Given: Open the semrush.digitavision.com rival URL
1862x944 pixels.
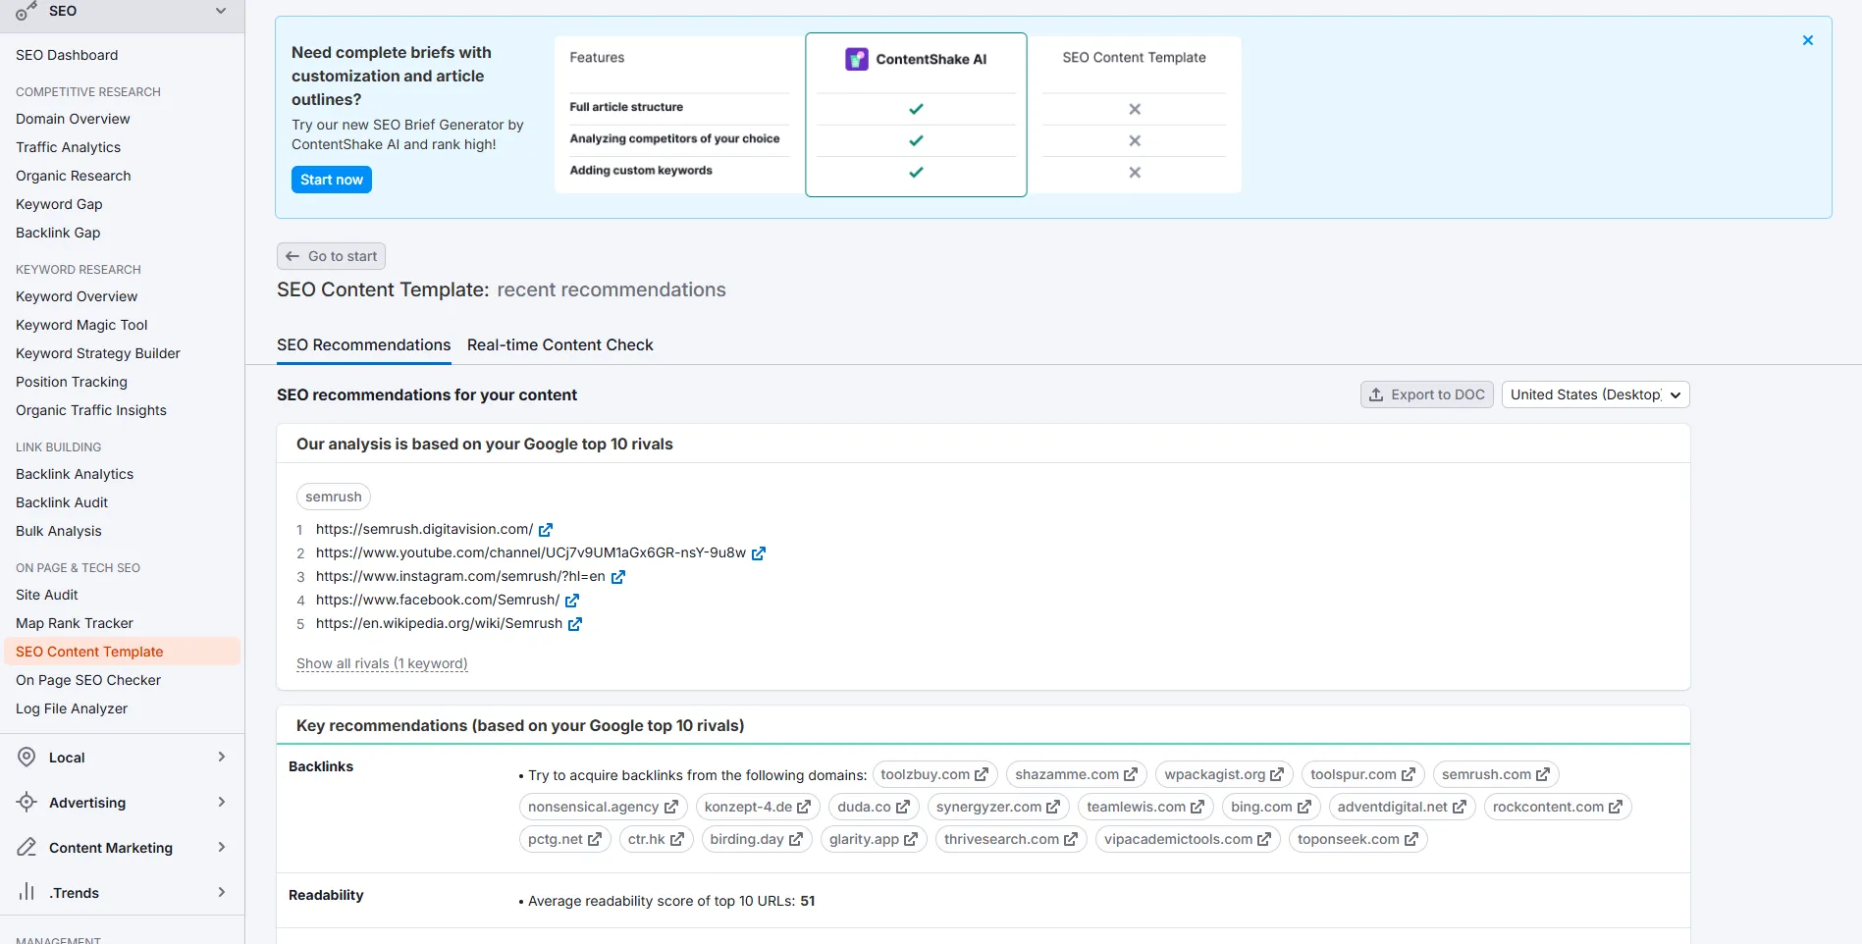Looking at the screenshot, I should click(x=424, y=529).
